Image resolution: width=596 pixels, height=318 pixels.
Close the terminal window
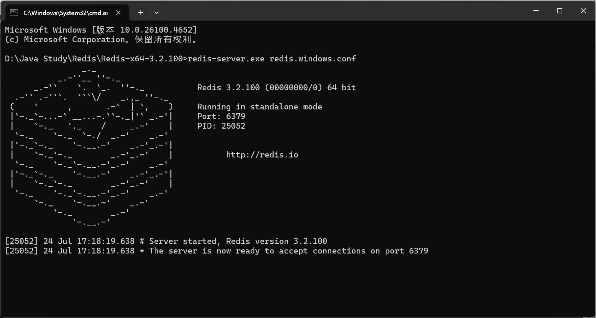click(x=583, y=11)
